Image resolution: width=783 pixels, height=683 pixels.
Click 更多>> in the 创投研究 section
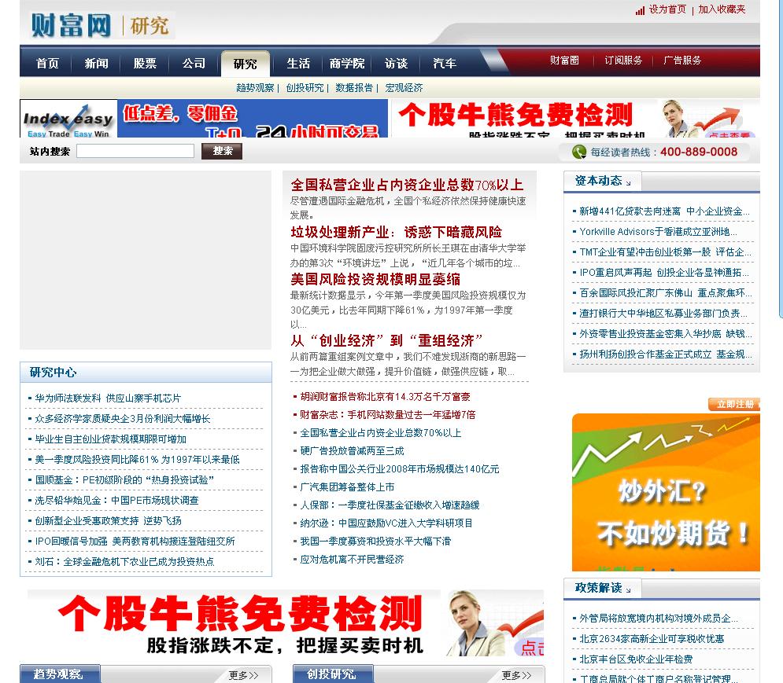[x=517, y=675]
